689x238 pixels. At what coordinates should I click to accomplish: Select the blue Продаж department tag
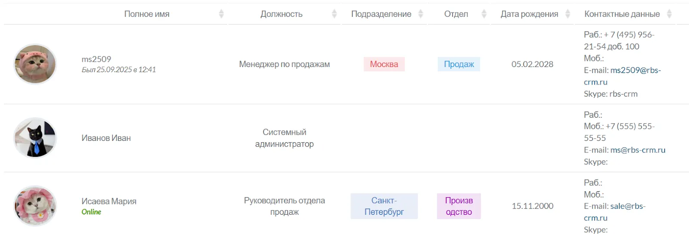tap(459, 64)
